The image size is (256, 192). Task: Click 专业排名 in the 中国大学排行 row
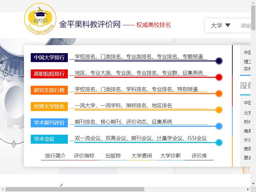[x=167, y=57]
